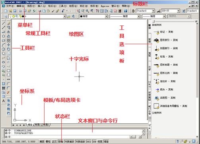Toggle 栅格 grid display in status bar

48,142
